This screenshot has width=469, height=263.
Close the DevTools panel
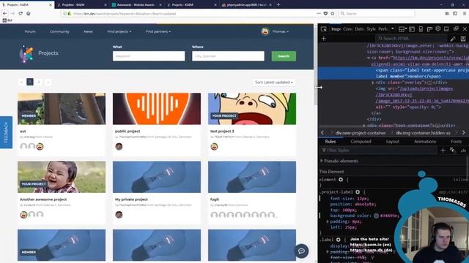(x=465, y=29)
